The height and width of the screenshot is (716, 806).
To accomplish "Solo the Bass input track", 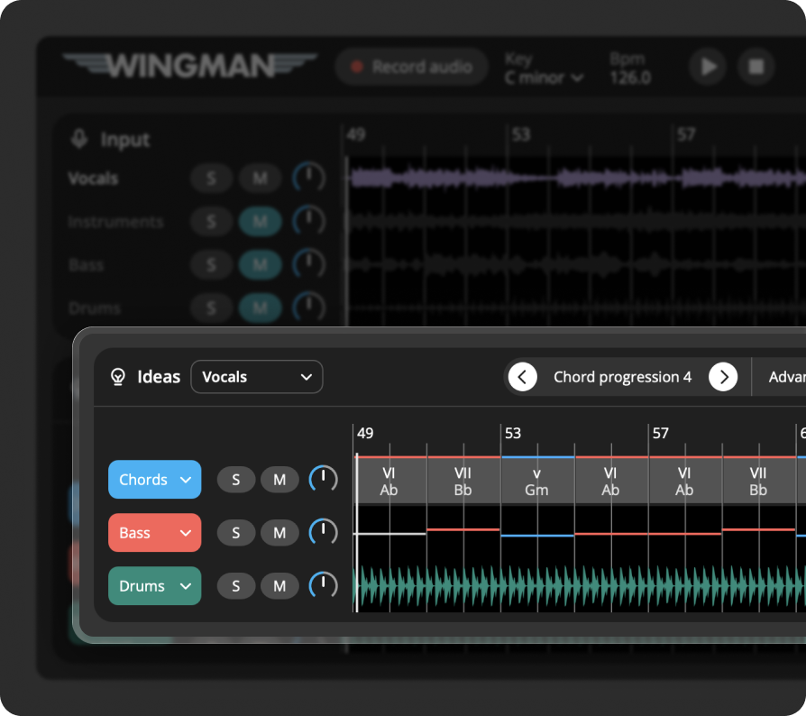I will 211,265.
